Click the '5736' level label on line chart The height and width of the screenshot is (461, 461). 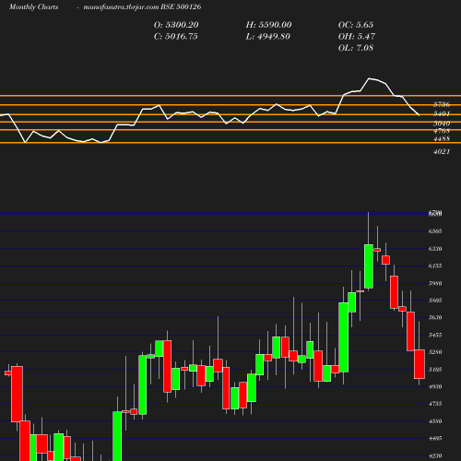click(442, 104)
